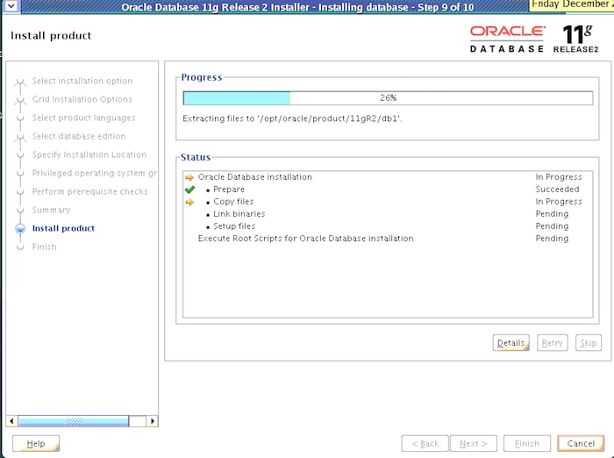614x458 pixels.
Task: Select the 'Select installation option' step
Action: tap(82, 81)
